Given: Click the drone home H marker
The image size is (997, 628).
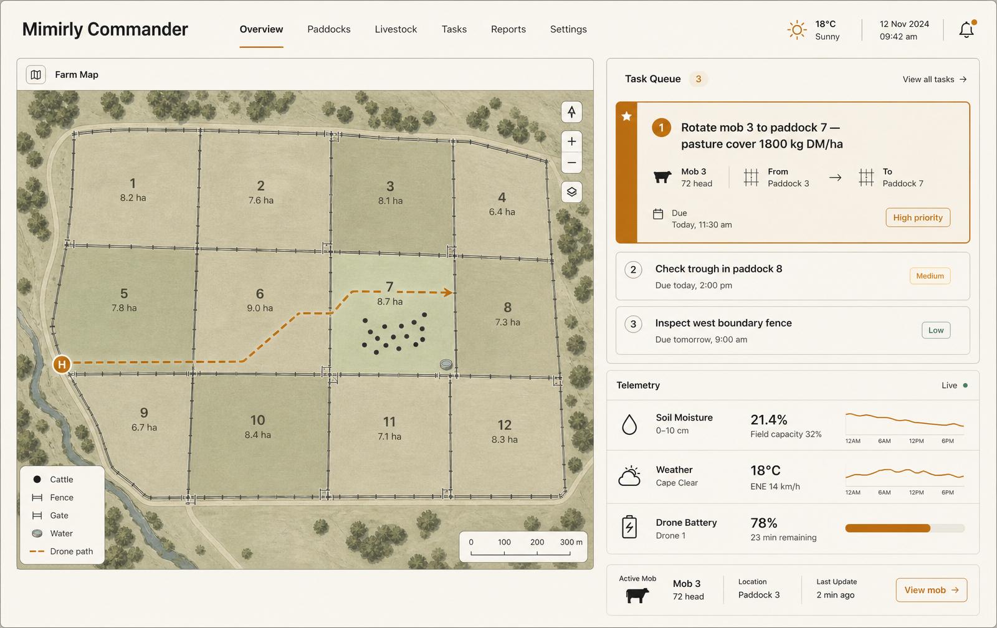Looking at the screenshot, I should (61, 364).
